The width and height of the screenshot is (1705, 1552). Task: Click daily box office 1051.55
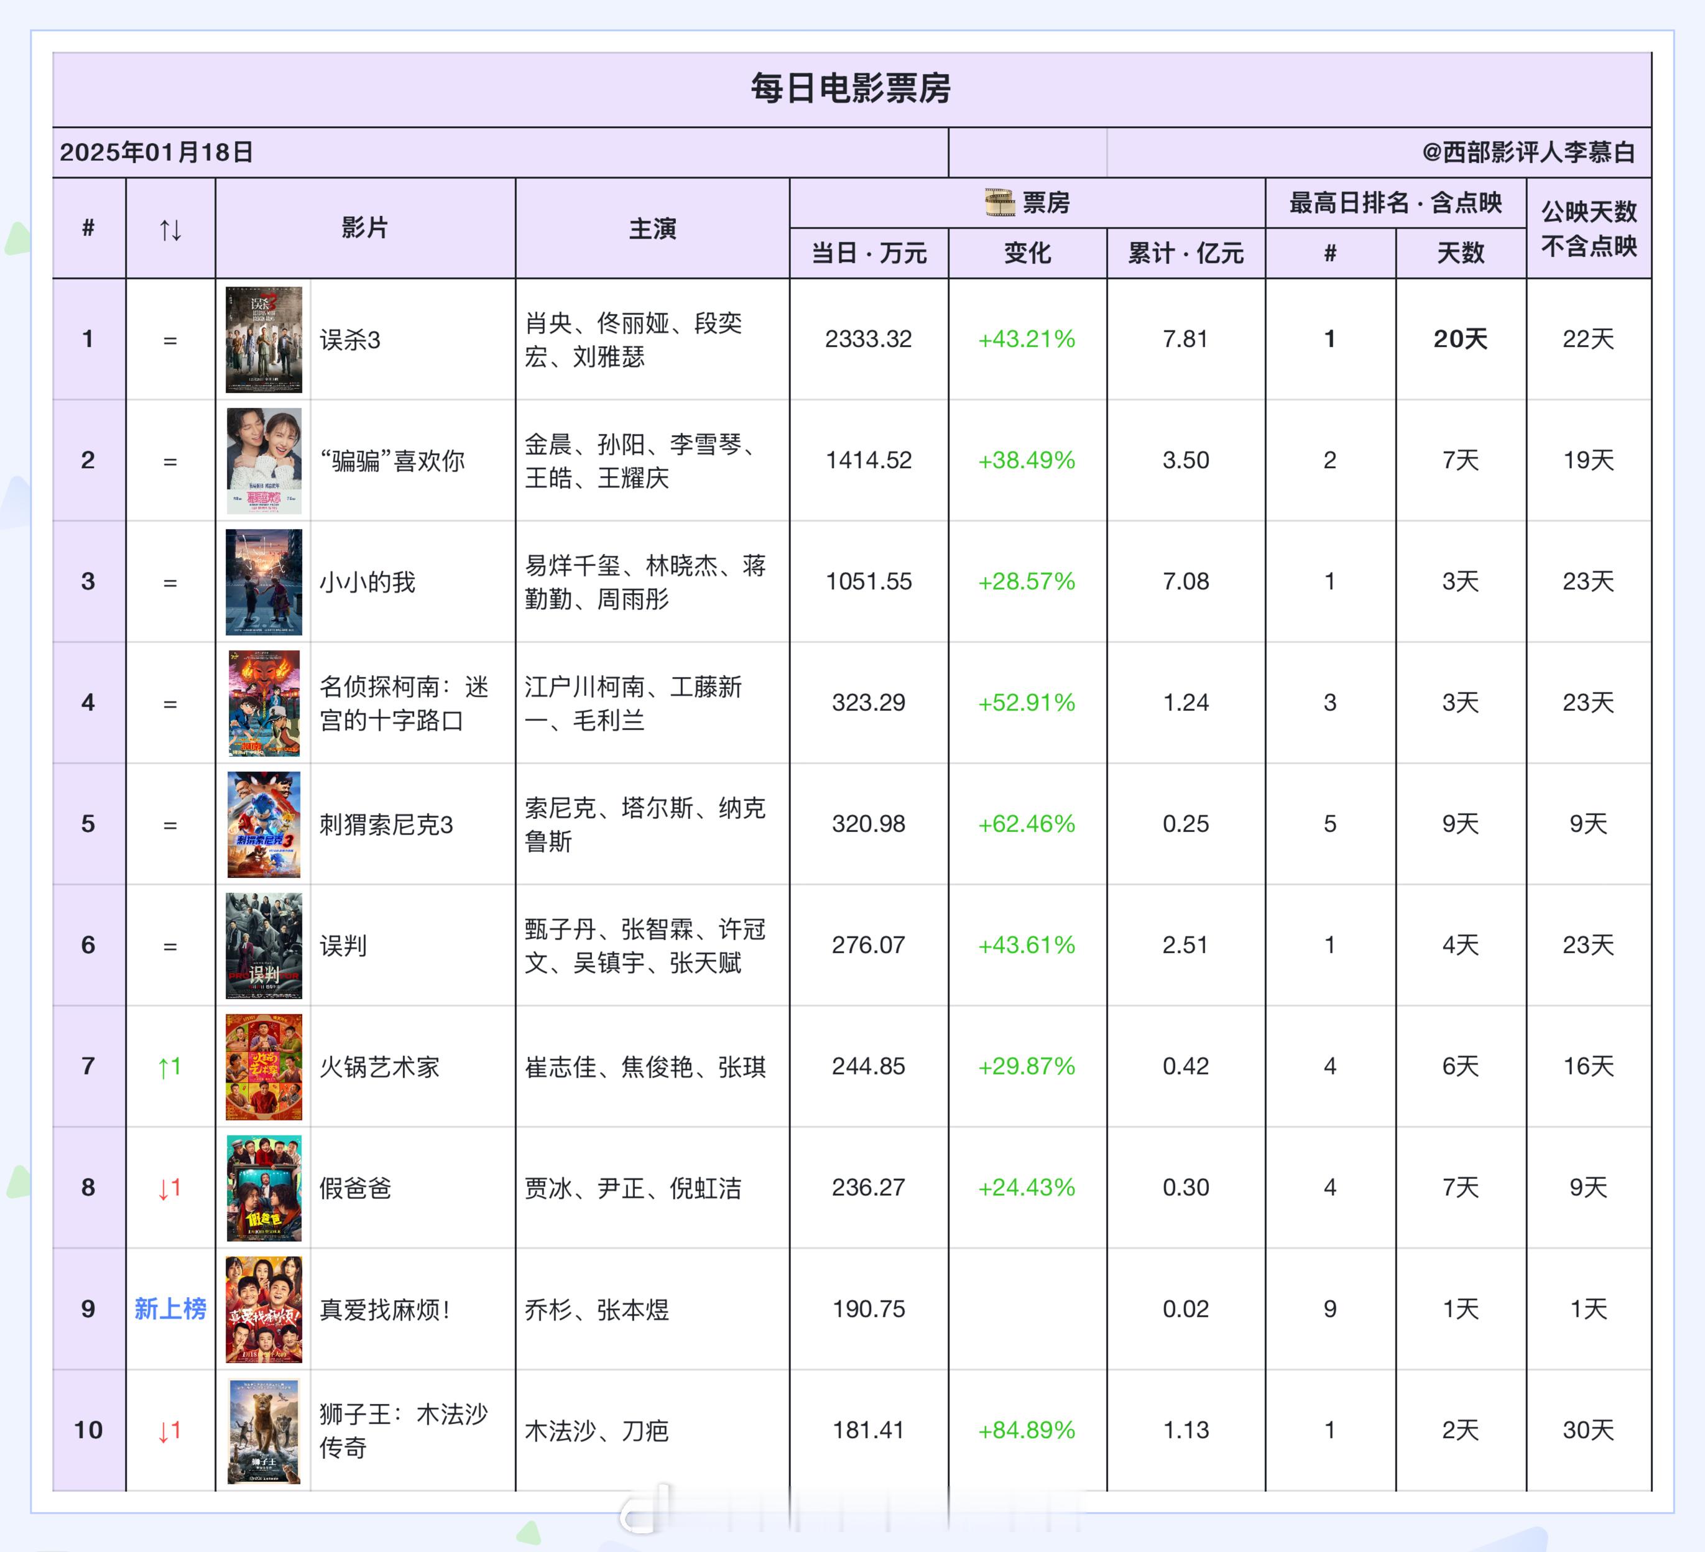pyautogui.click(x=869, y=581)
